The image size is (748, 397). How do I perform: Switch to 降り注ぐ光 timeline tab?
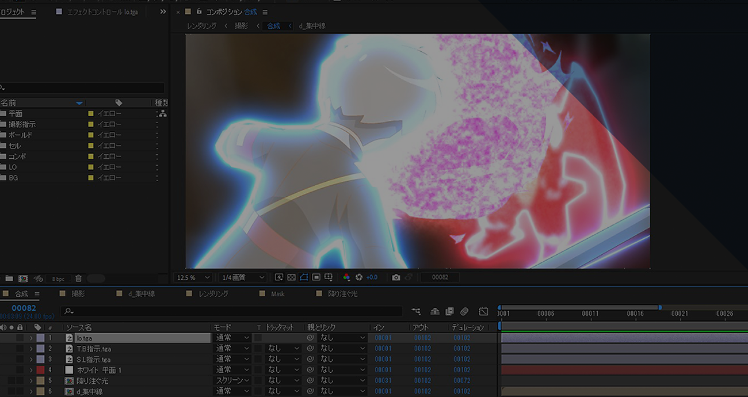coord(343,293)
